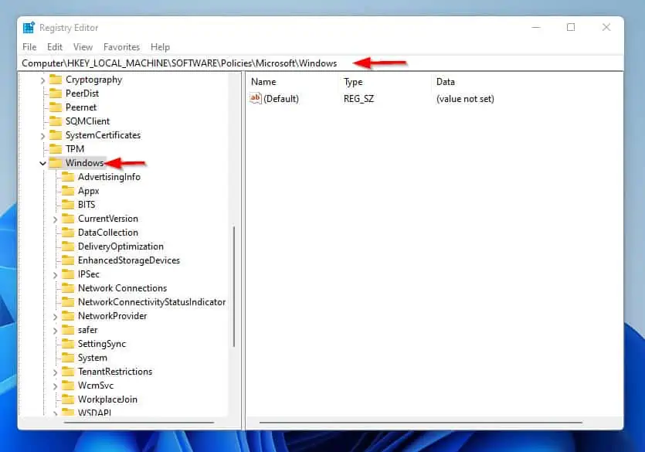Expand the NetworkProvider key

(x=55, y=317)
